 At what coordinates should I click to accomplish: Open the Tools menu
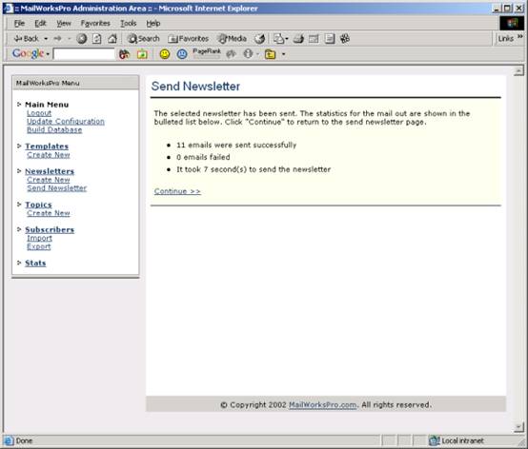(129, 23)
